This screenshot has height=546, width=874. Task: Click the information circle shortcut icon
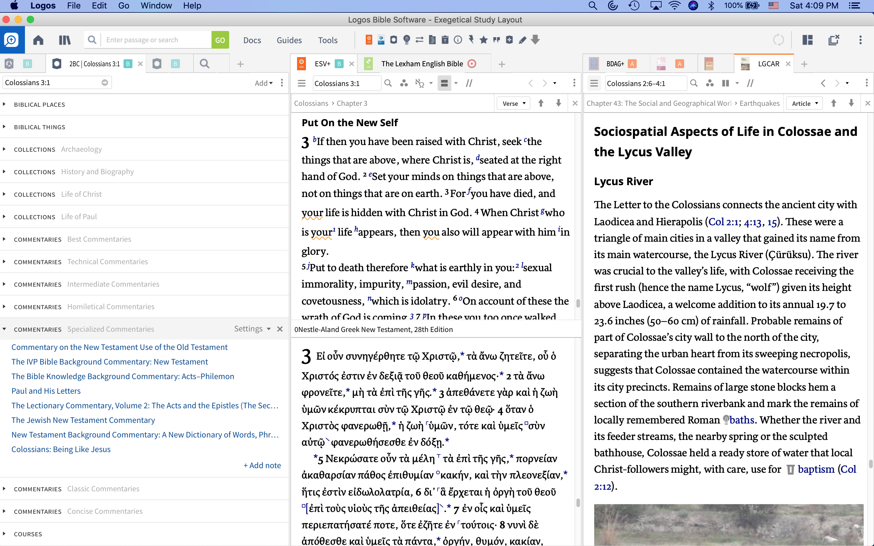[x=458, y=40]
